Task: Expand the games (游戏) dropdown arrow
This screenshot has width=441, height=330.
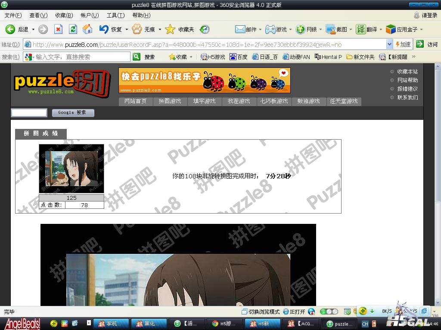Action: (291, 30)
